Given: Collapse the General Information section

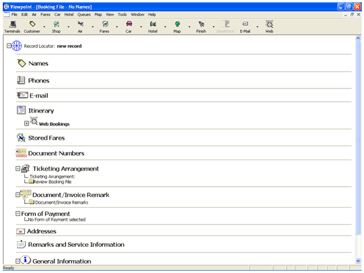Looking at the screenshot, I should [18, 261].
